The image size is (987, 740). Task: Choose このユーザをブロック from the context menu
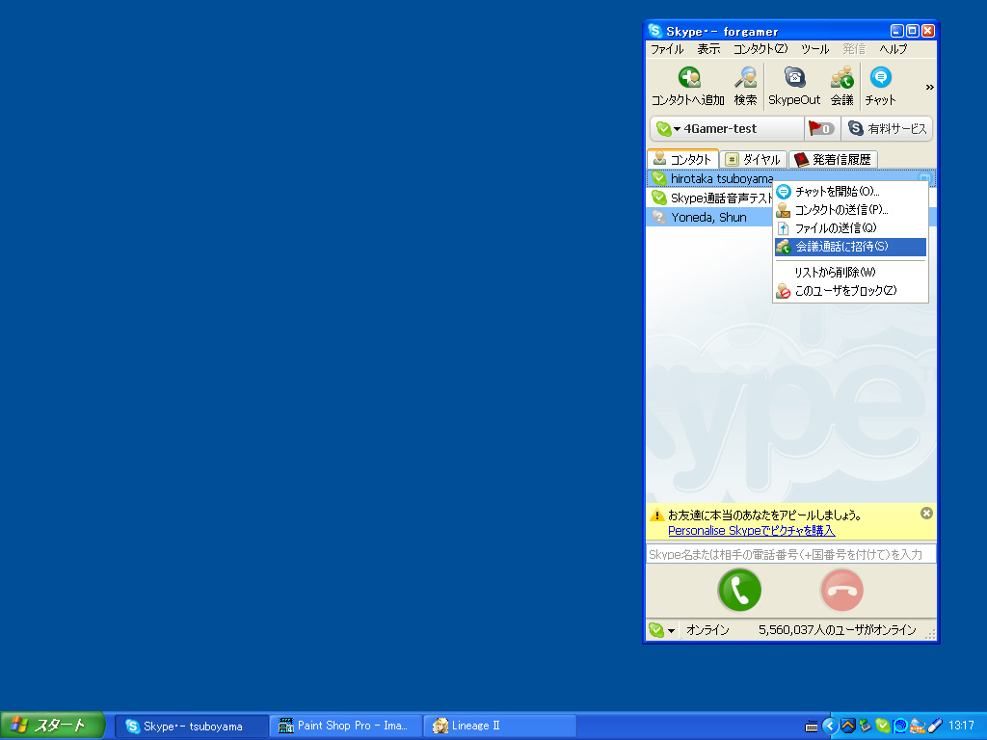pos(850,291)
